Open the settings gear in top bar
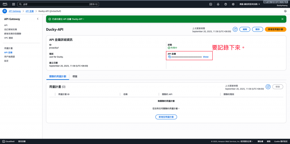 click(x=233, y=4)
